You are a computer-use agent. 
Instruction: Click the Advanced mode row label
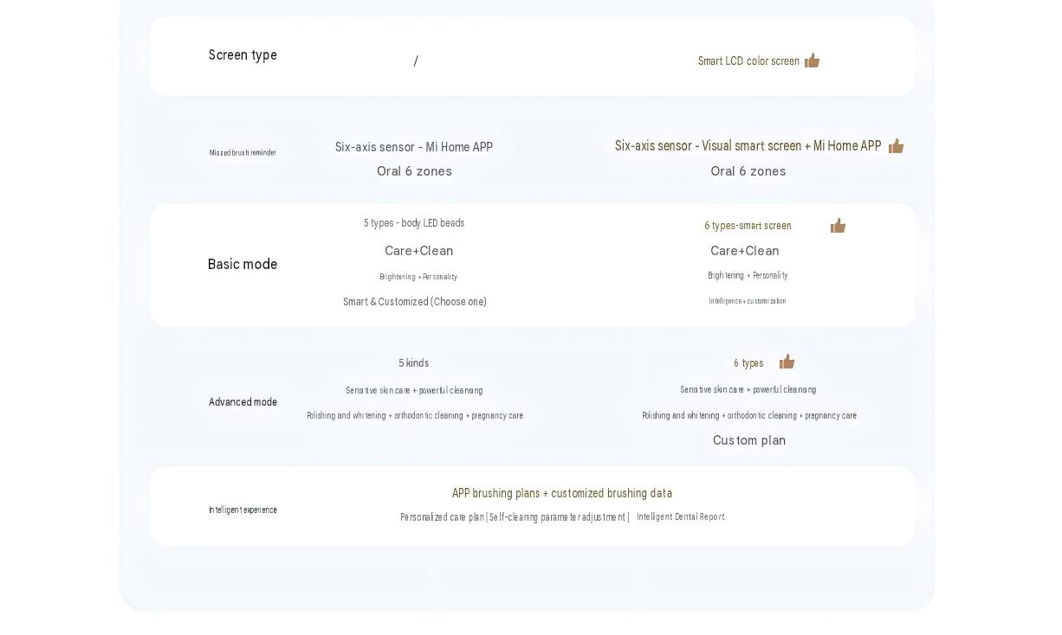point(243,402)
